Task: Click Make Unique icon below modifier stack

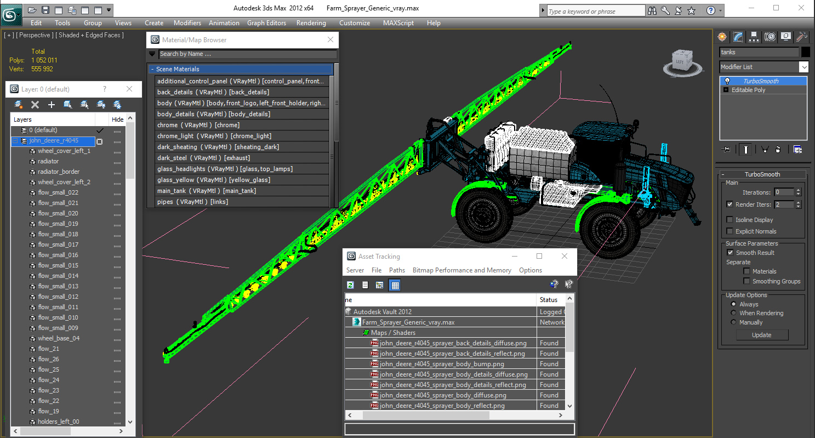Action: click(x=764, y=149)
